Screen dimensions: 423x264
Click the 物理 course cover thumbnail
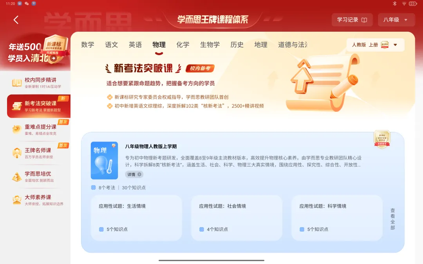[105, 161]
